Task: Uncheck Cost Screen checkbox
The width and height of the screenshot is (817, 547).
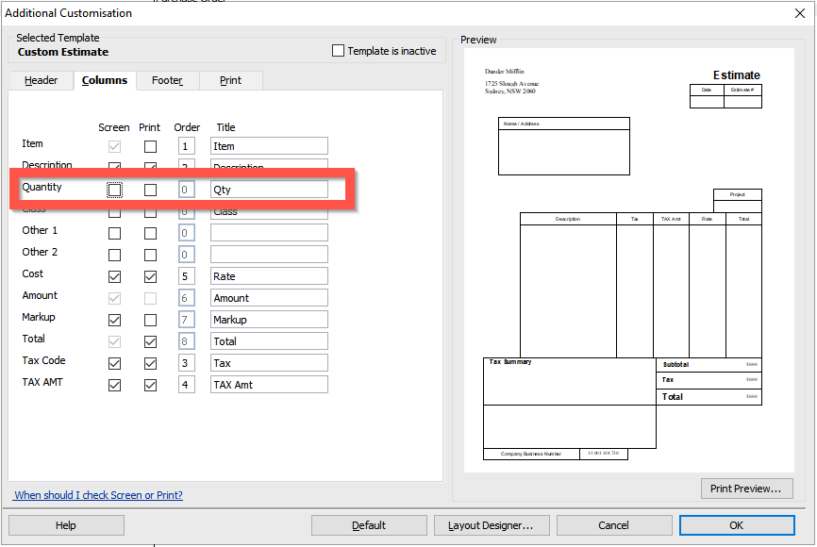Action: pos(115,276)
